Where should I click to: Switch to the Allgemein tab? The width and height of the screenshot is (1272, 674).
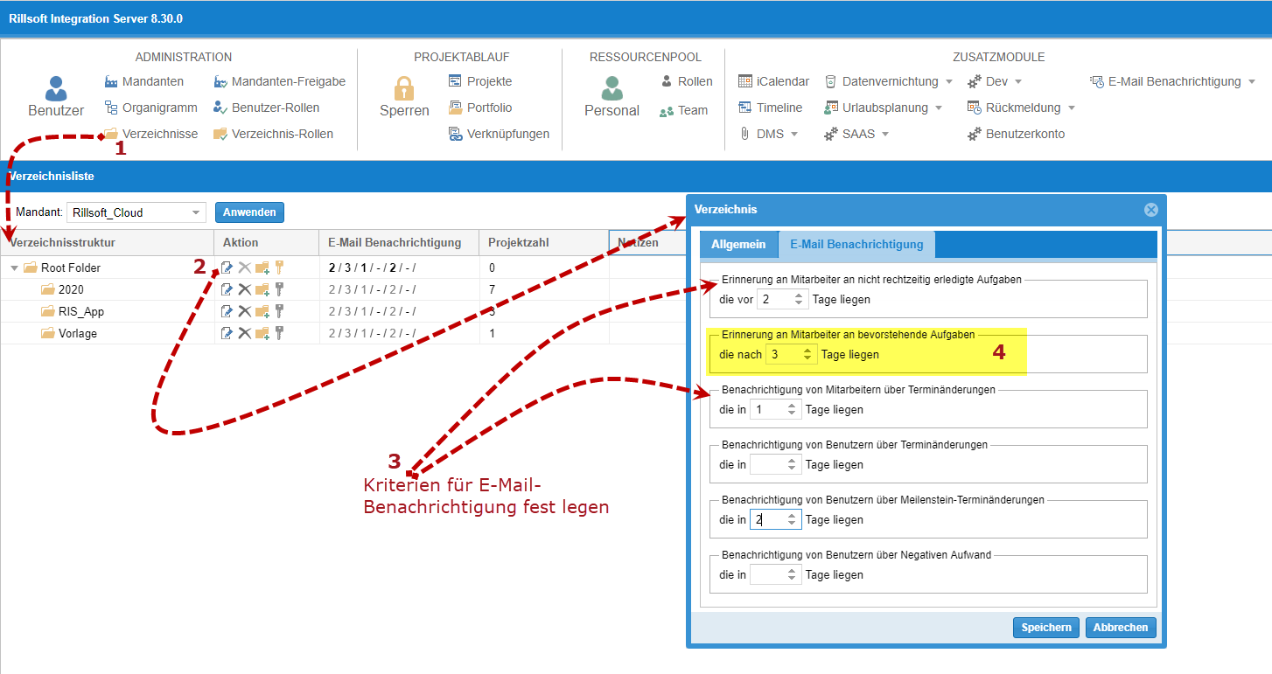(x=738, y=244)
